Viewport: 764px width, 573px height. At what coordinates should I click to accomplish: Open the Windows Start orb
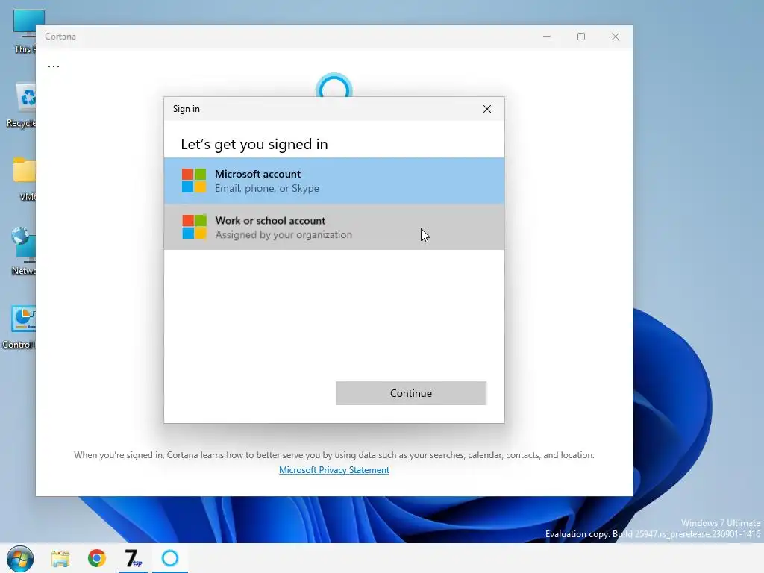20,558
